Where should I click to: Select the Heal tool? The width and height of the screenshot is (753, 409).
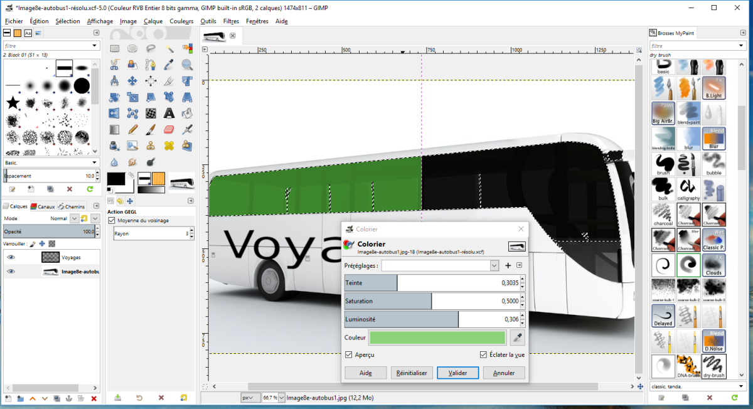tap(169, 146)
